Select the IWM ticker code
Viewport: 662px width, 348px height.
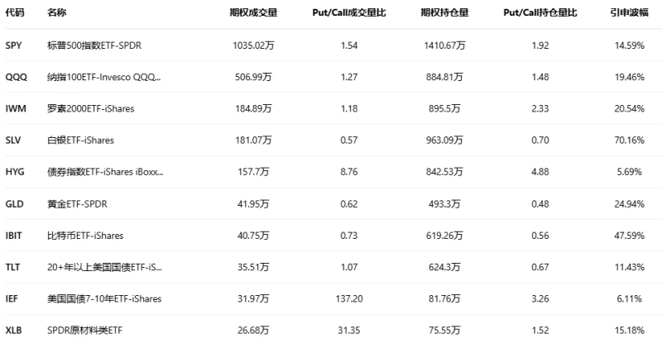click(x=16, y=109)
